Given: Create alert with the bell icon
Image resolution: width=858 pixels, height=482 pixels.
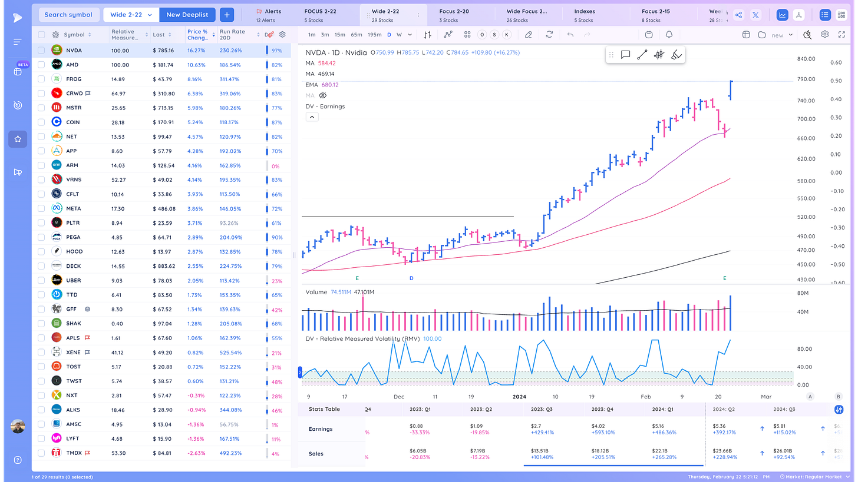Looking at the screenshot, I should (669, 35).
